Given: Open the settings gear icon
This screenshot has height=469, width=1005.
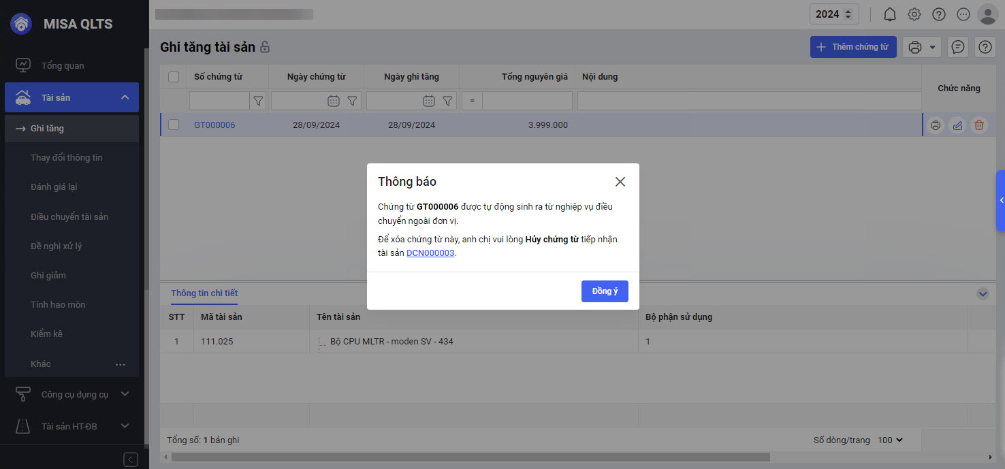Looking at the screenshot, I should [914, 14].
